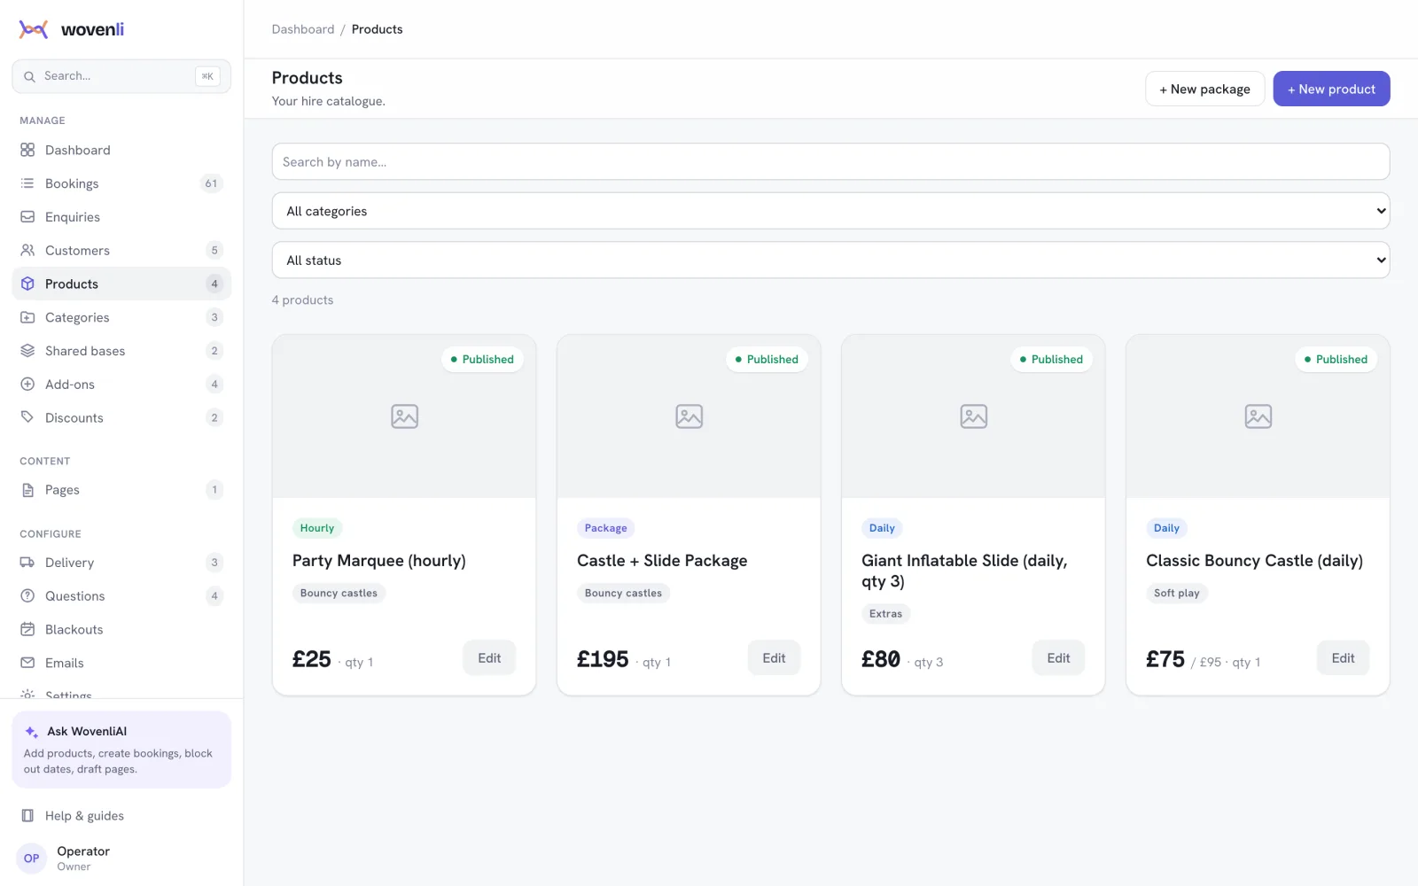Open Blackouts section

(x=121, y=629)
